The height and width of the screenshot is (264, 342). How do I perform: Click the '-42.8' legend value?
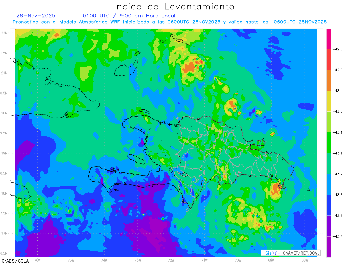point(337,49)
